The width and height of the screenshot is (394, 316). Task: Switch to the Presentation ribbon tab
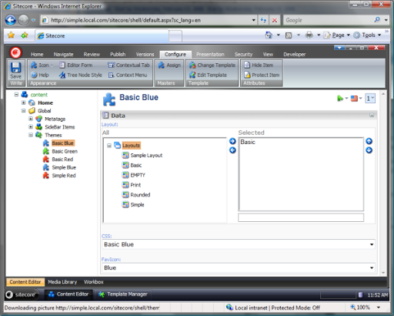pos(210,55)
